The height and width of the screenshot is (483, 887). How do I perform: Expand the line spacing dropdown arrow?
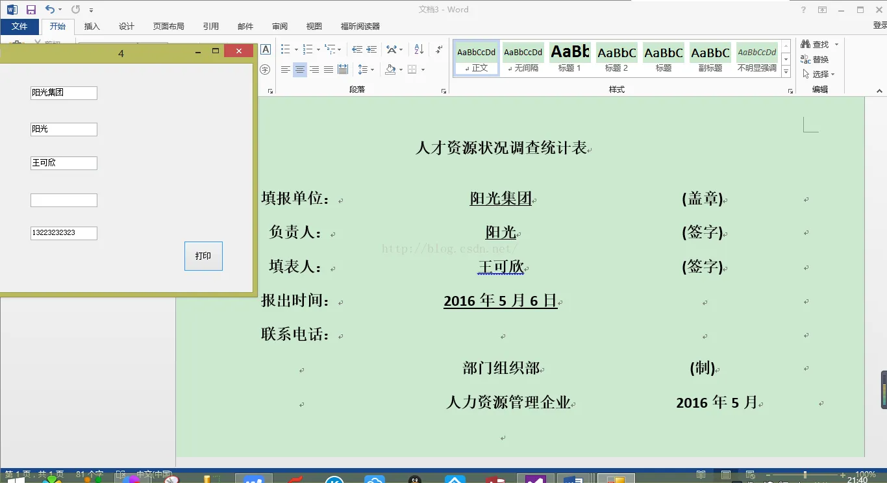click(x=372, y=69)
